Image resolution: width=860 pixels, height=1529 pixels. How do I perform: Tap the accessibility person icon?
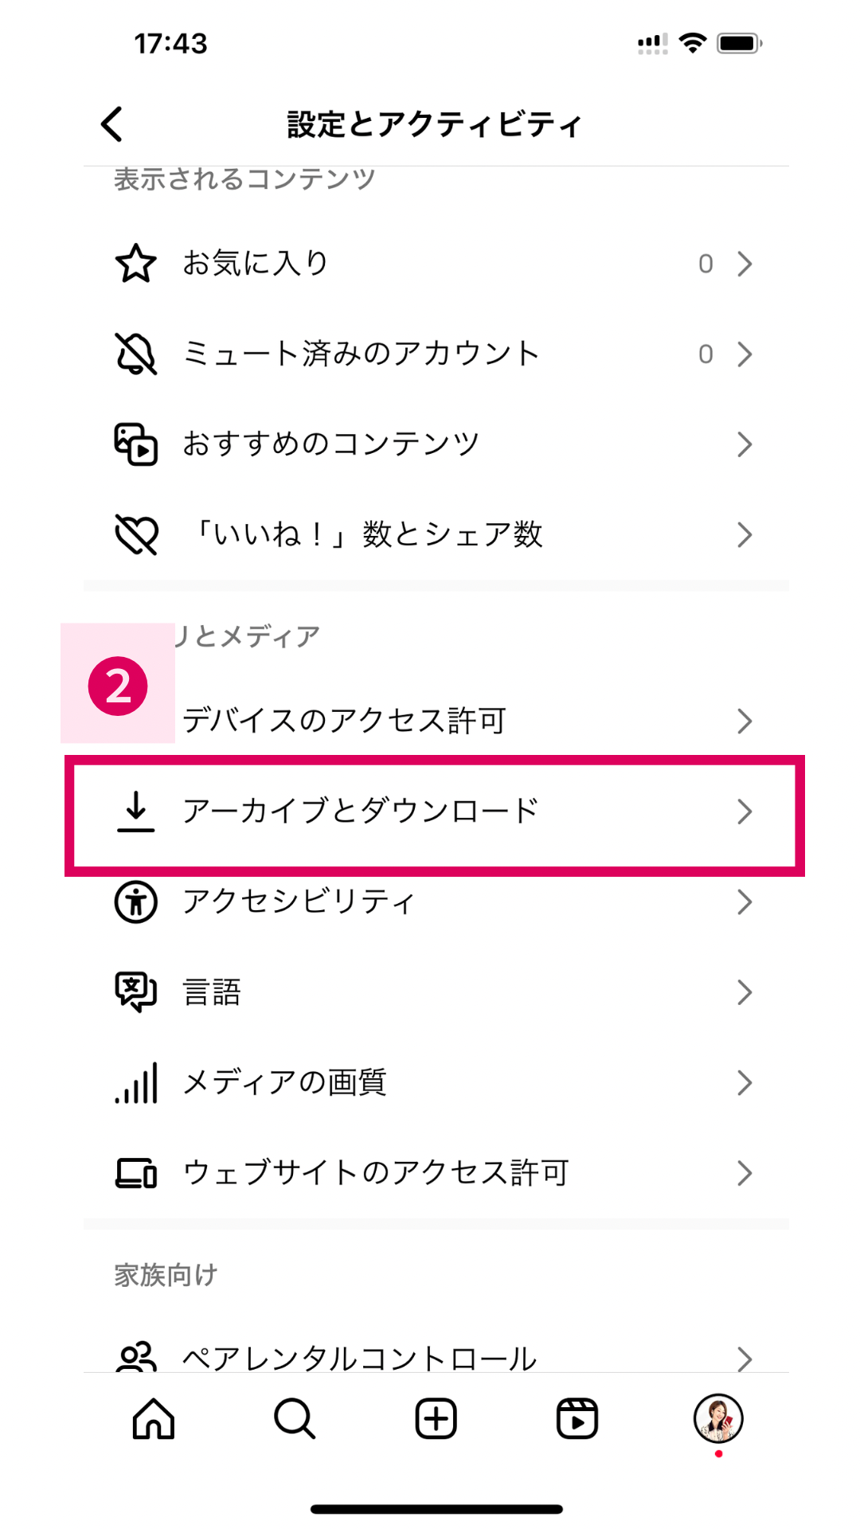click(136, 902)
